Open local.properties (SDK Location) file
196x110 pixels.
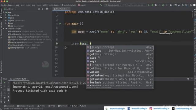[23, 48]
